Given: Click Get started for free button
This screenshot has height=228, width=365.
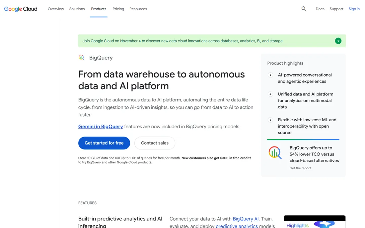Looking at the screenshot, I should point(104,143).
